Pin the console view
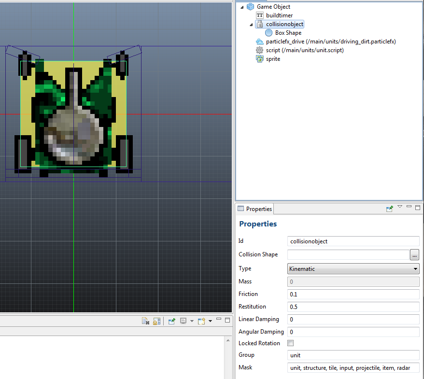 tap(171, 321)
